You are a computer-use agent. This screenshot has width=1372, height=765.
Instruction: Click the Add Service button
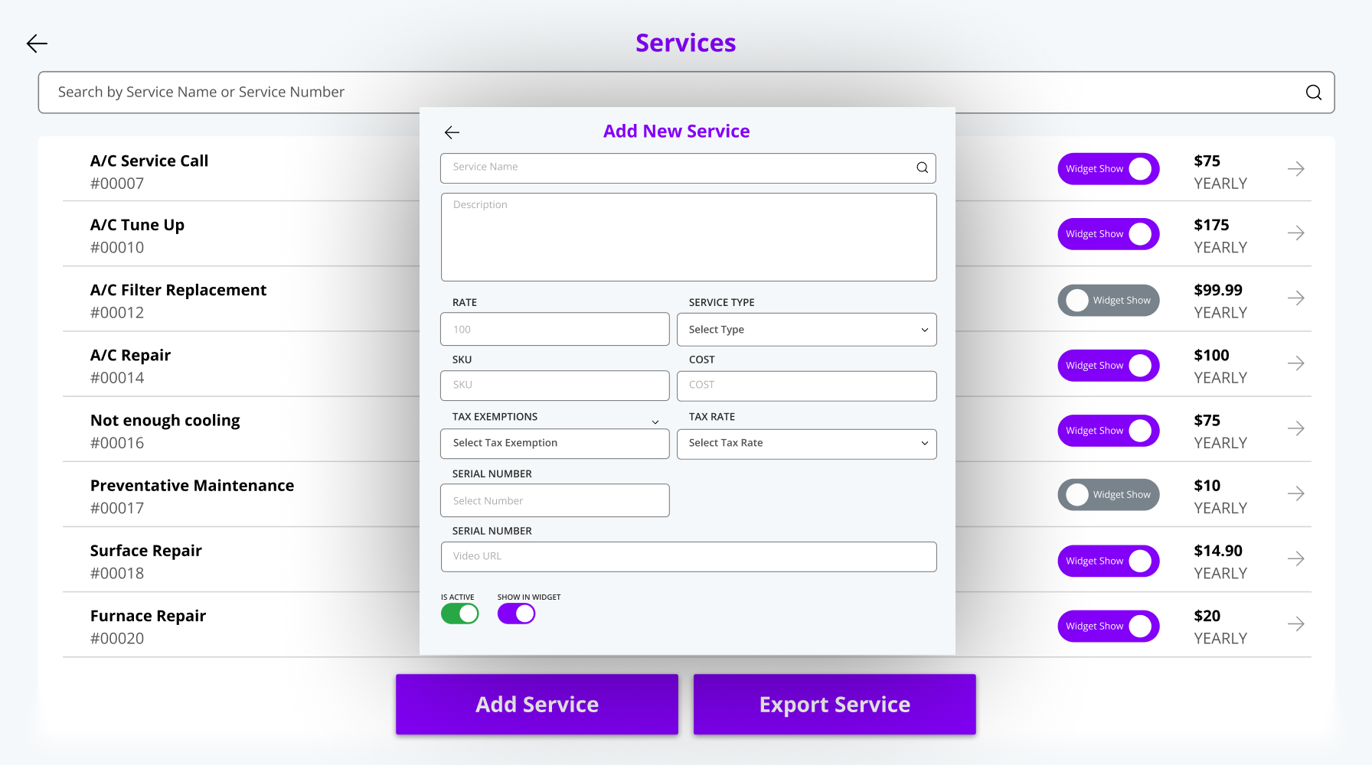537,705
